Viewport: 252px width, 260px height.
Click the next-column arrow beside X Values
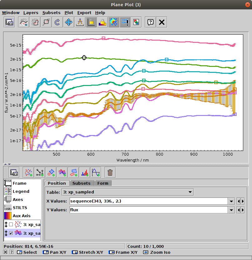click(x=243, y=201)
